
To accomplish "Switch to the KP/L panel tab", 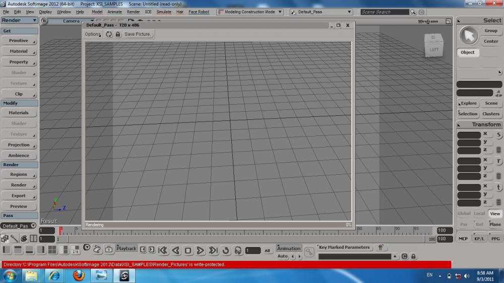I will pyautogui.click(x=479, y=239).
